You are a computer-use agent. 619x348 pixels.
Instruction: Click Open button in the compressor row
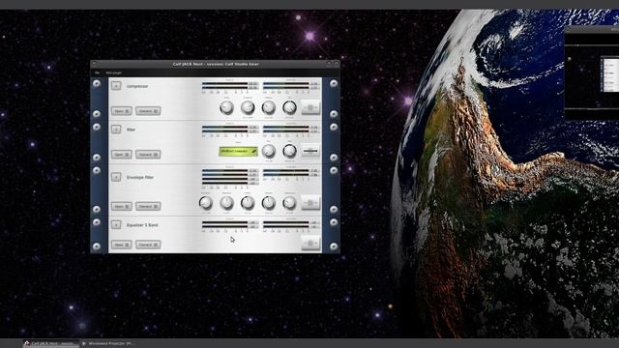(x=121, y=111)
